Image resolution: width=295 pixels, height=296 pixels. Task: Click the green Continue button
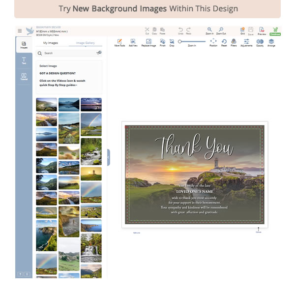(x=275, y=31)
